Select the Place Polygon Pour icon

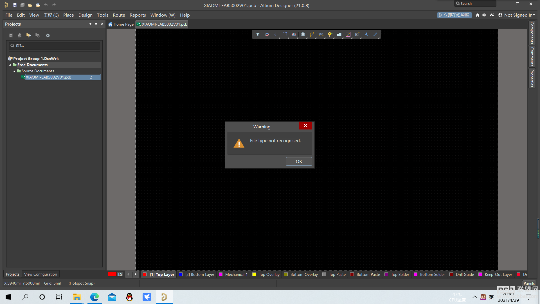tap(339, 34)
